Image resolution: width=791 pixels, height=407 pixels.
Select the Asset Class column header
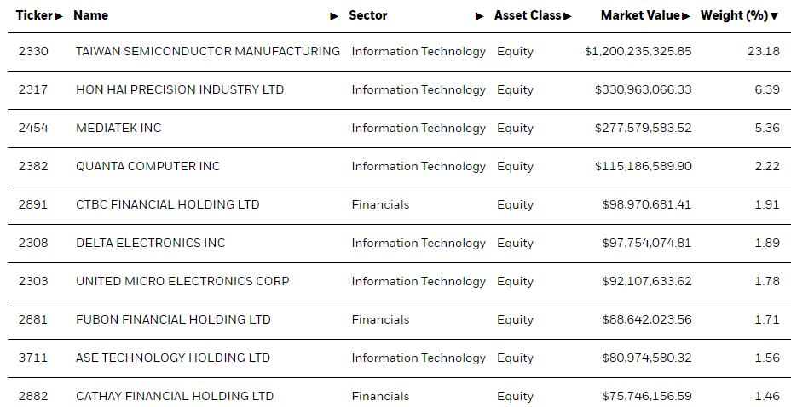tap(528, 15)
